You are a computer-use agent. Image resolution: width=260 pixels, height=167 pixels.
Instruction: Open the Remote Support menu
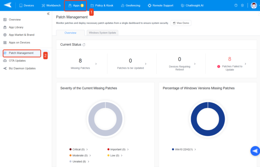pyautogui.click(x=160, y=5)
